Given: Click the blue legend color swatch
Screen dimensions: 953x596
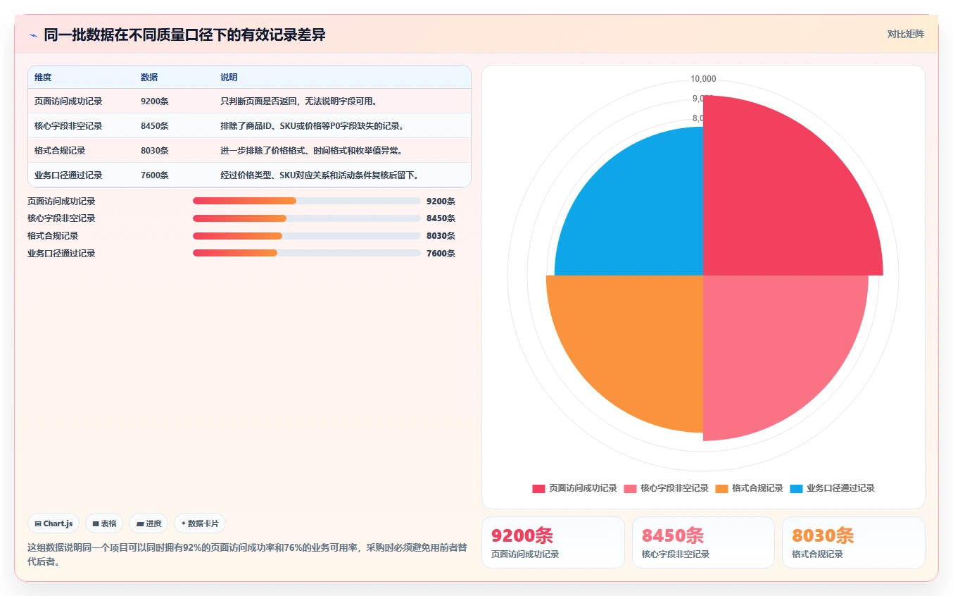Looking at the screenshot, I should (x=796, y=488).
